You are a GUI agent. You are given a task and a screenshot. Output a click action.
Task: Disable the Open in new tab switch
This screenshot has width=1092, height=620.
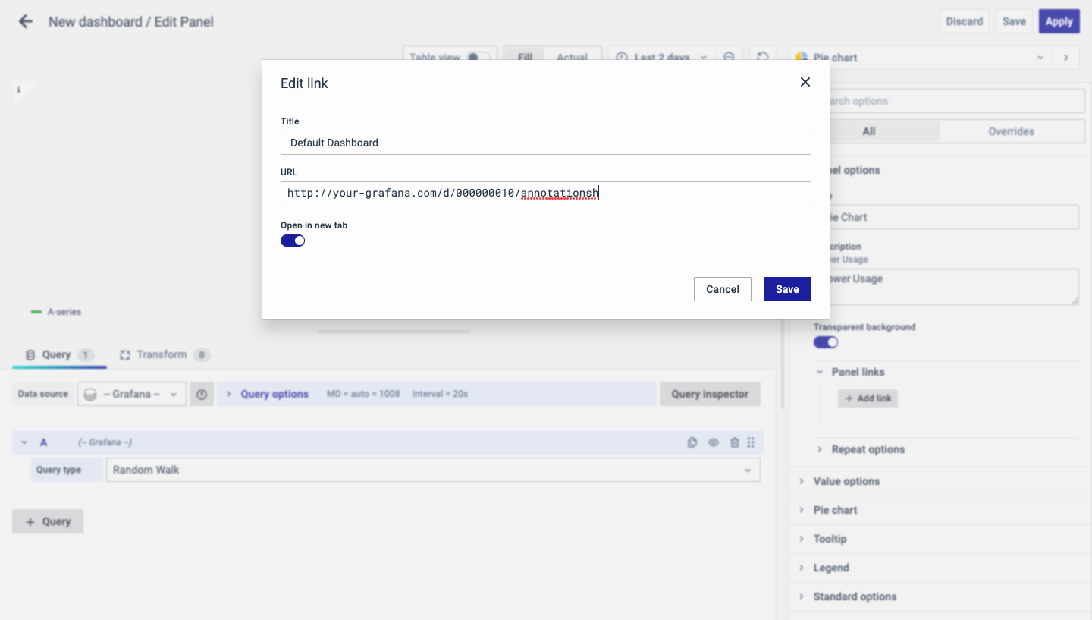293,241
